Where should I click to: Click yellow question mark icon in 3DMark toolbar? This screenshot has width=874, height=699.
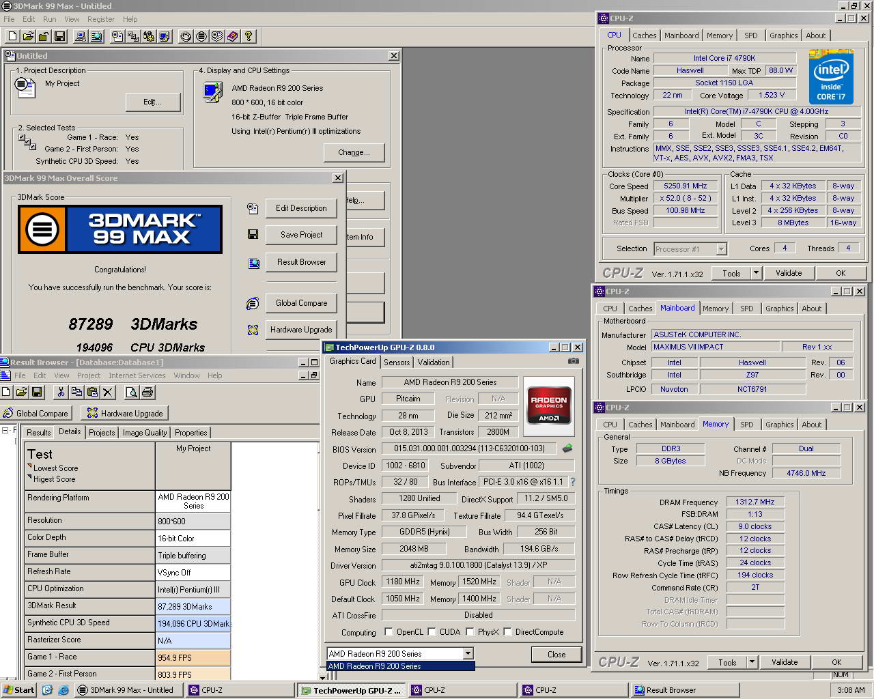(x=249, y=36)
